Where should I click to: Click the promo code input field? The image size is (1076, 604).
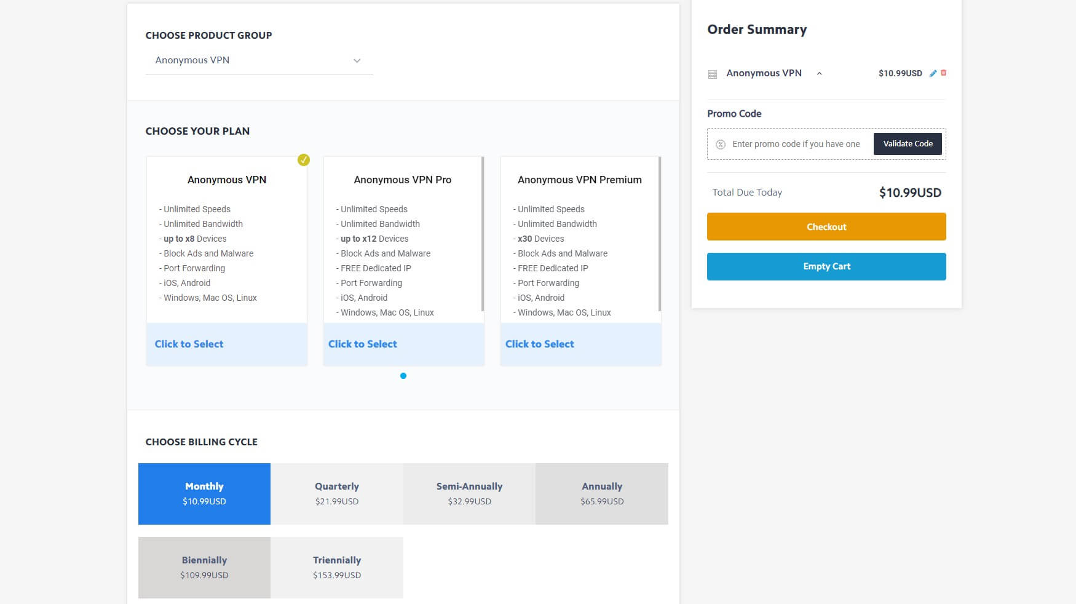pyautogui.click(x=796, y=144)
